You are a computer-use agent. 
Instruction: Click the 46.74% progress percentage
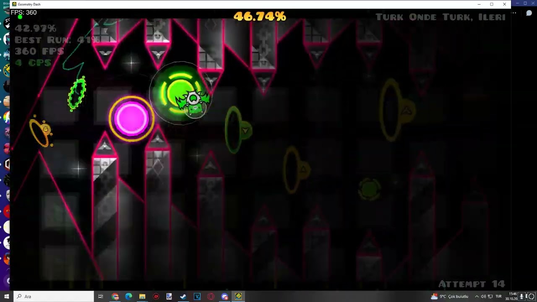[x=260, y=16]
